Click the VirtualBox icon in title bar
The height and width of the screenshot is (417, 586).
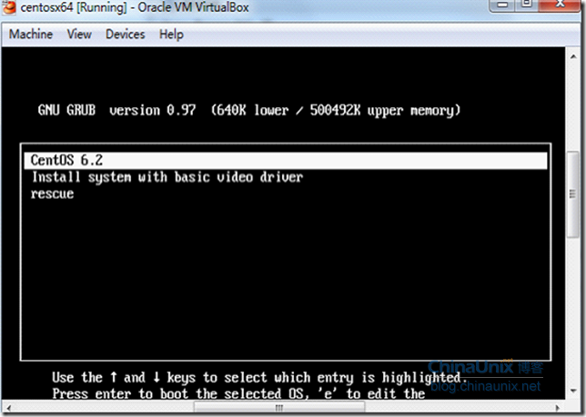click(9, 6)
